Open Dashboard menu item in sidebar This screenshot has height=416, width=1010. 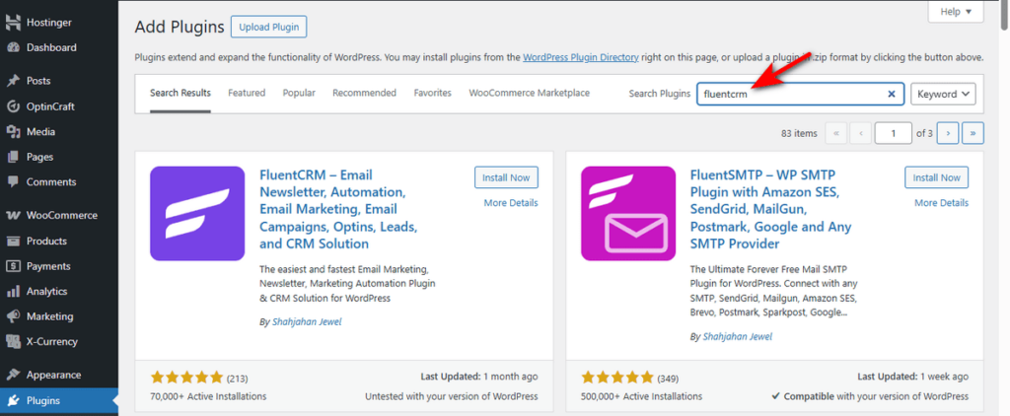59,47
